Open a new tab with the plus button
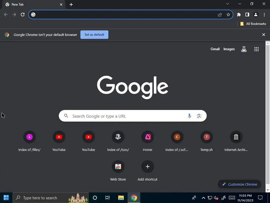The height and width of the screenshot is (203, 270). coord(71,5)
